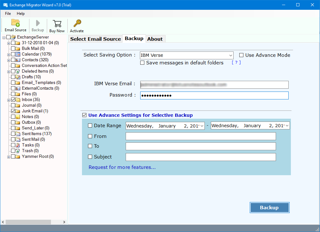The image size is (320, 232).
Task: Click the Calendar folder icon
Action: coord(18,54)
